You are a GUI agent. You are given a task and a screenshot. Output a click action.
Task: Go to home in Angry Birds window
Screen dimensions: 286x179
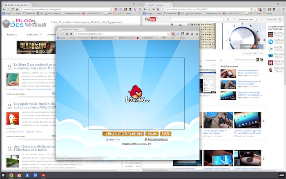[72, 34]
